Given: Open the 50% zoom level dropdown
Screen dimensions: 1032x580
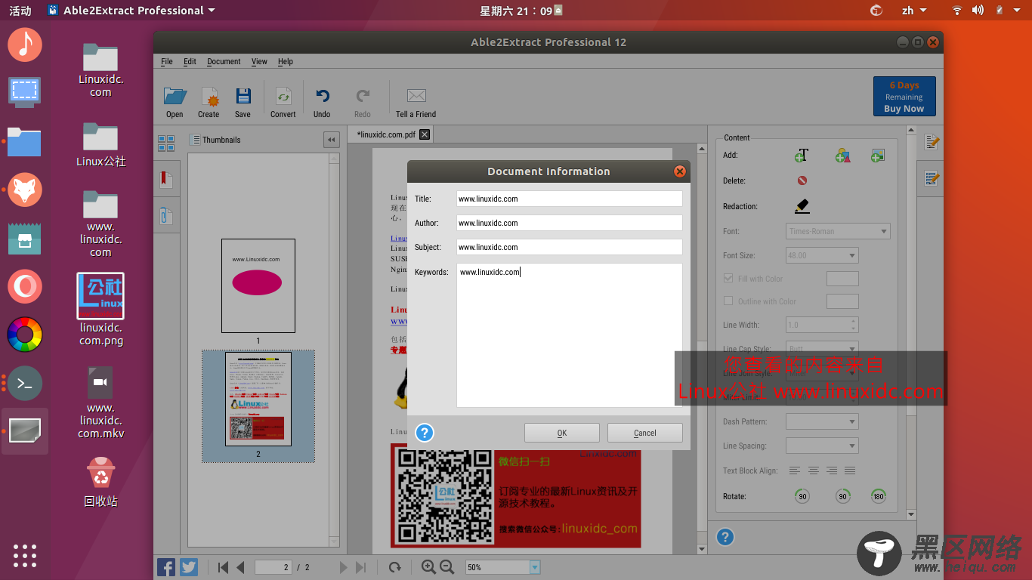Looking at the screenshot, I should (535, 567).
